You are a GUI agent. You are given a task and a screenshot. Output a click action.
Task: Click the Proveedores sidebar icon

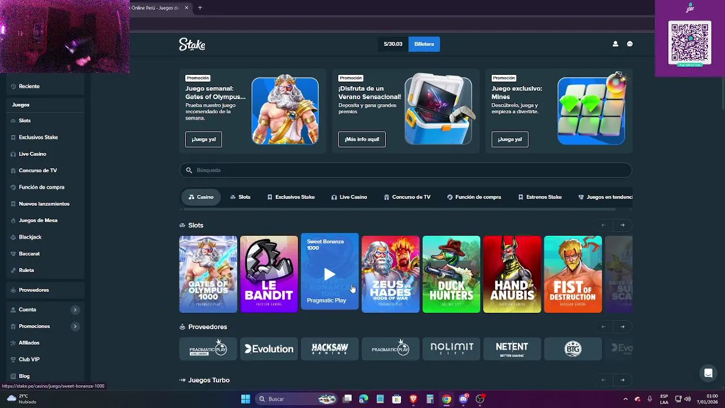(13, 290)
